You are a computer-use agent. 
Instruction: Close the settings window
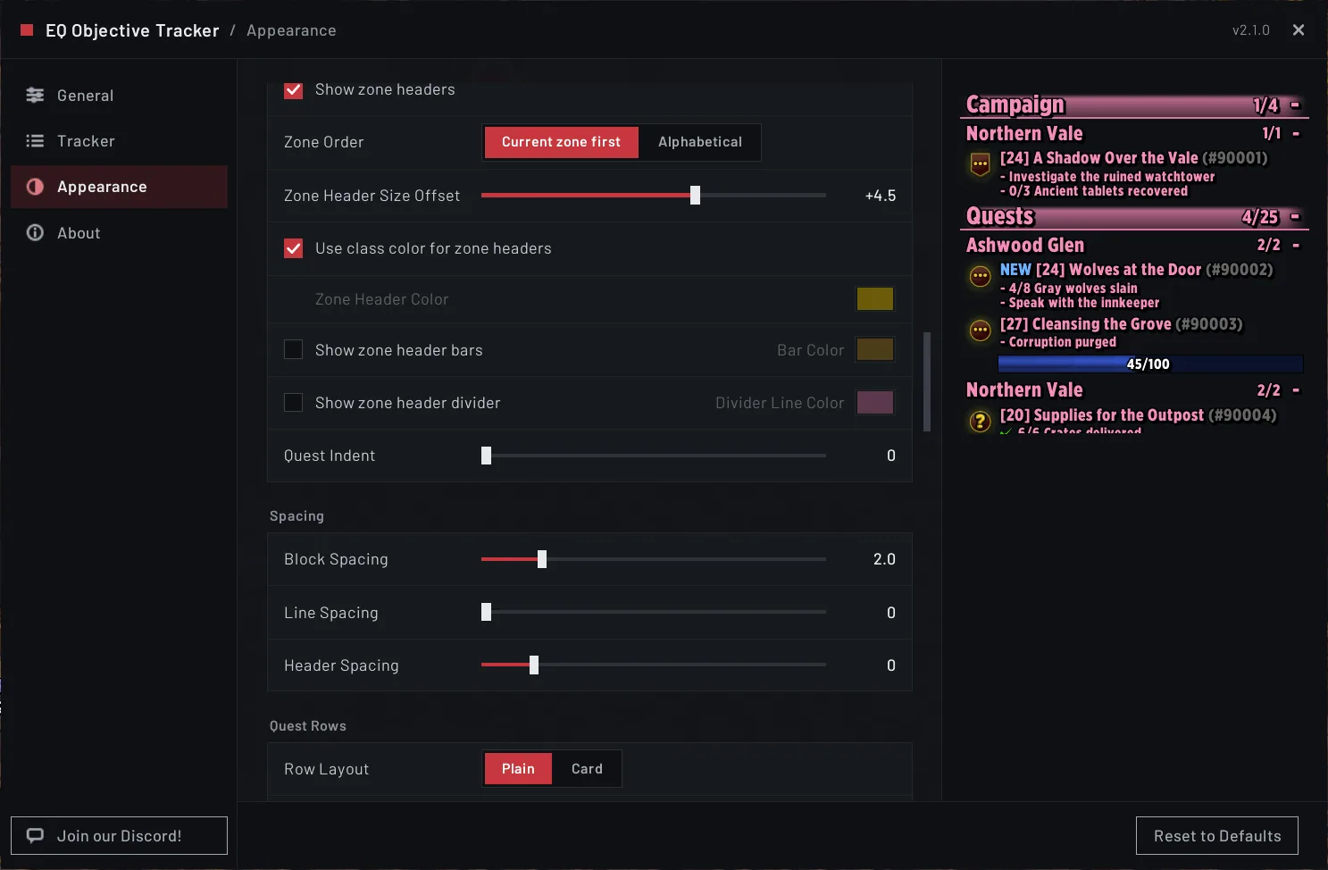click(1299, 30)
